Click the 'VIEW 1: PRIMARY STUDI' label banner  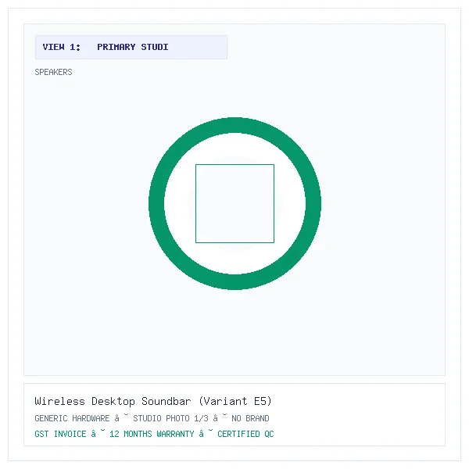click(x=131, y=47)
